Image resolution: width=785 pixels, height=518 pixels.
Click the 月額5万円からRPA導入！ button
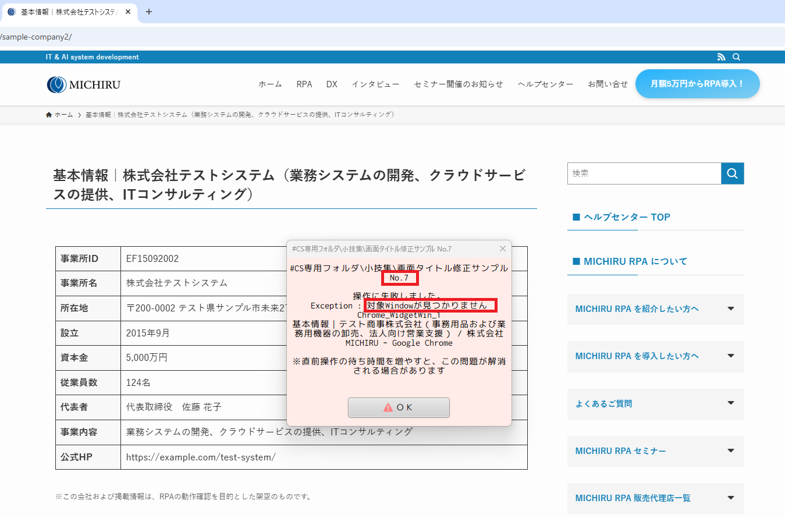pos(697,84)
